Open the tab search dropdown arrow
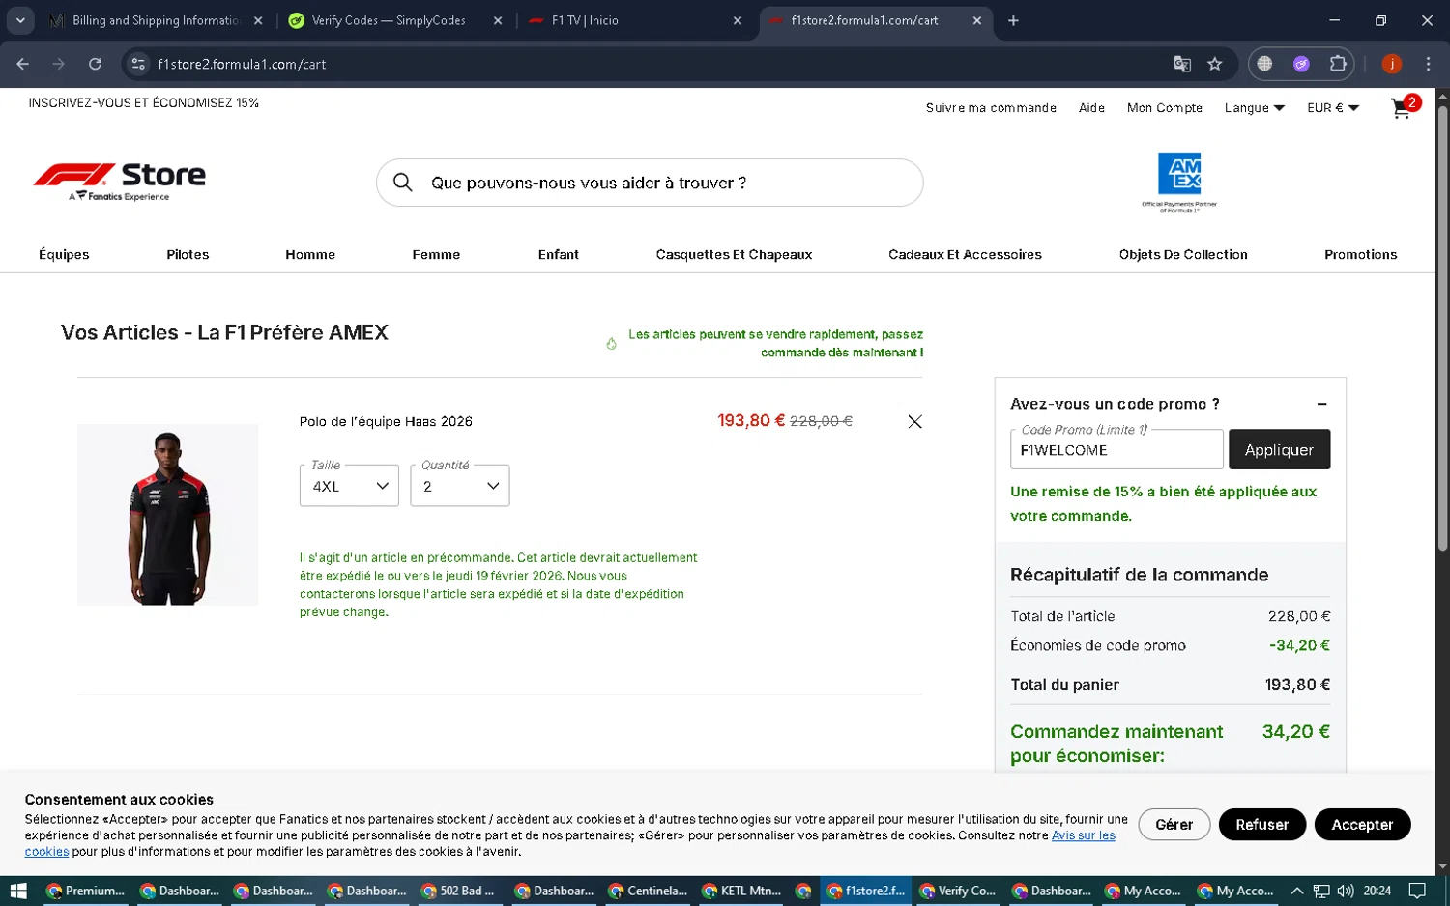1450x906 pixels. point(20,20)
